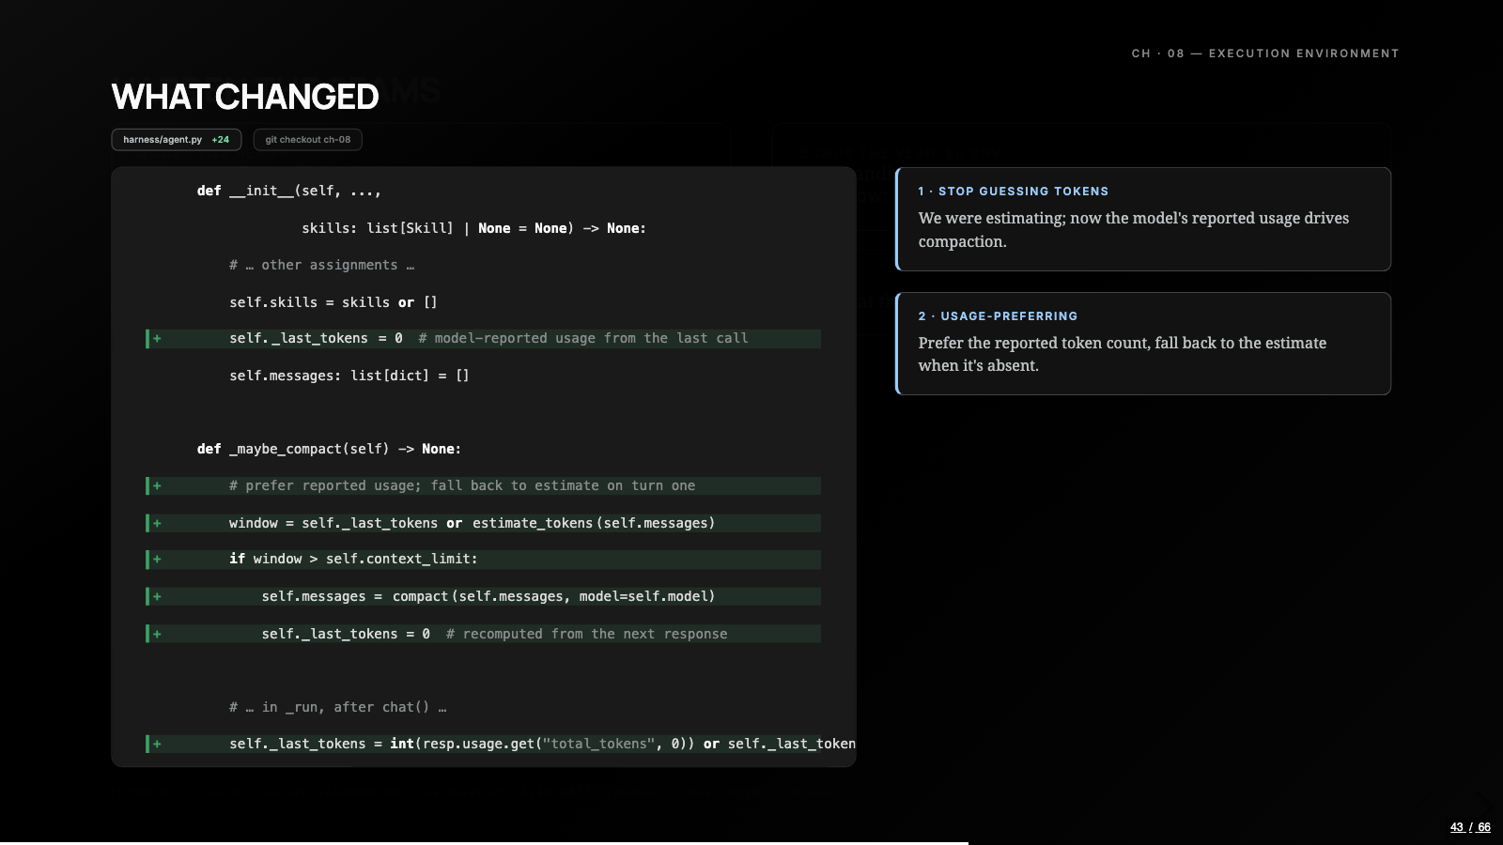Screen dimensions: 1503x845
Task: Click the 'self.messages = compact(...)' code line
Action: pyautogui.click(x=483, y=596)
